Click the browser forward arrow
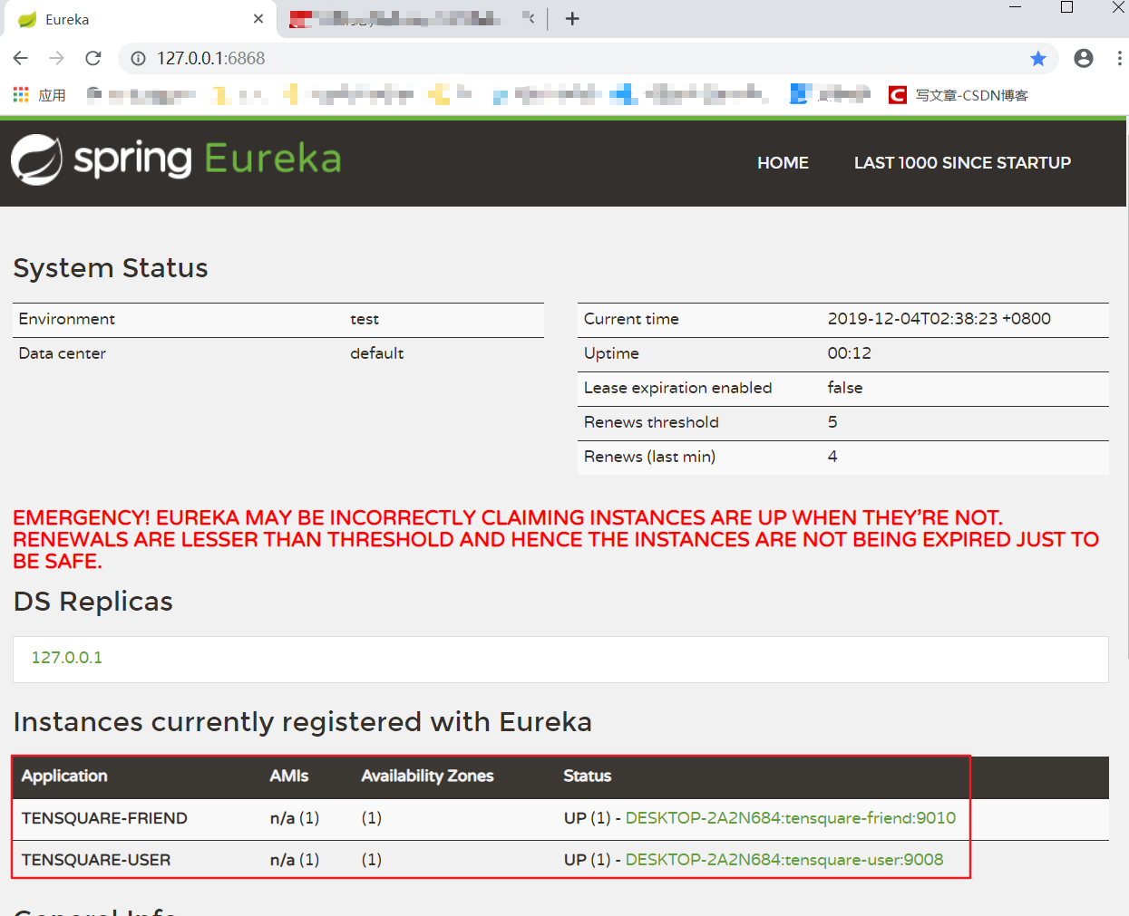Image resolution: width=1129 pixels, height=916 pixels. (x=57, y=58)
